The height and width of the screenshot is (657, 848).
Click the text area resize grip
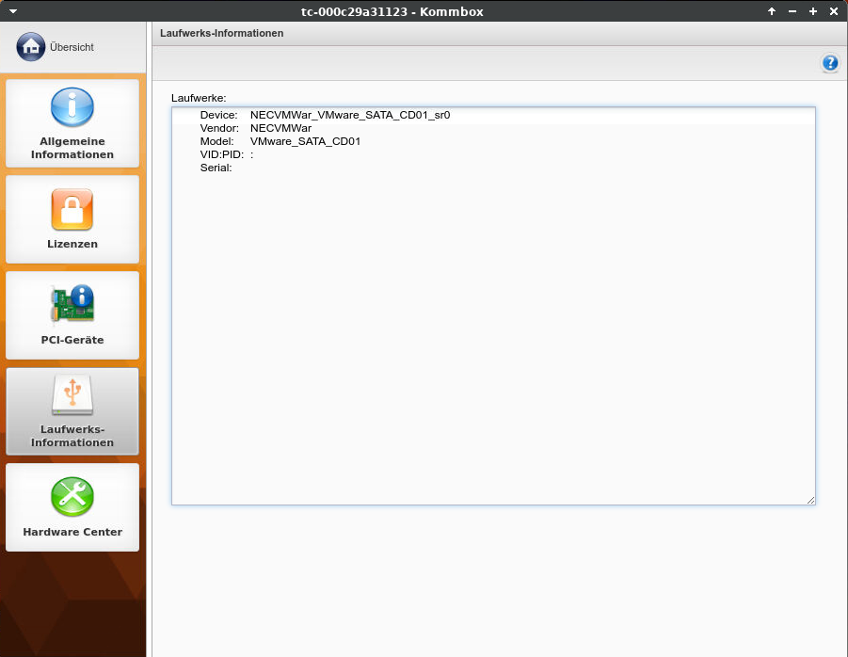[810, 500]
